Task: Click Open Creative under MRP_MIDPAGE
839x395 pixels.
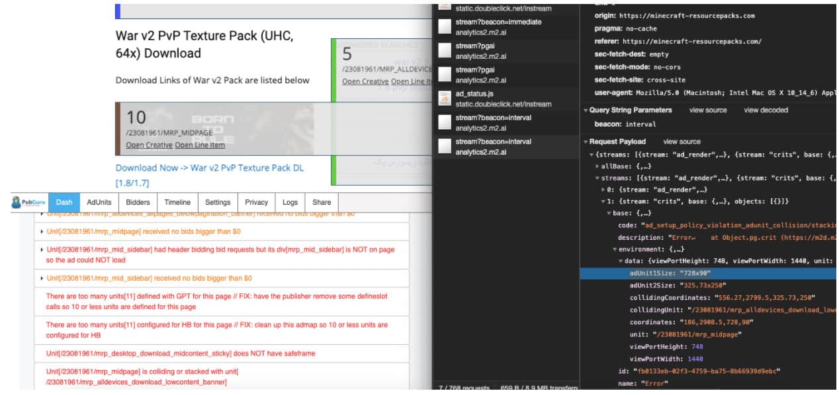Action: 149,145
